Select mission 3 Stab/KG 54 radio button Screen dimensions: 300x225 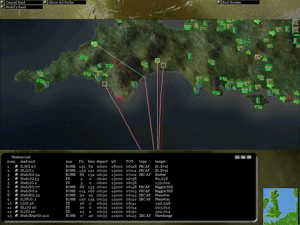click(17, 175)
